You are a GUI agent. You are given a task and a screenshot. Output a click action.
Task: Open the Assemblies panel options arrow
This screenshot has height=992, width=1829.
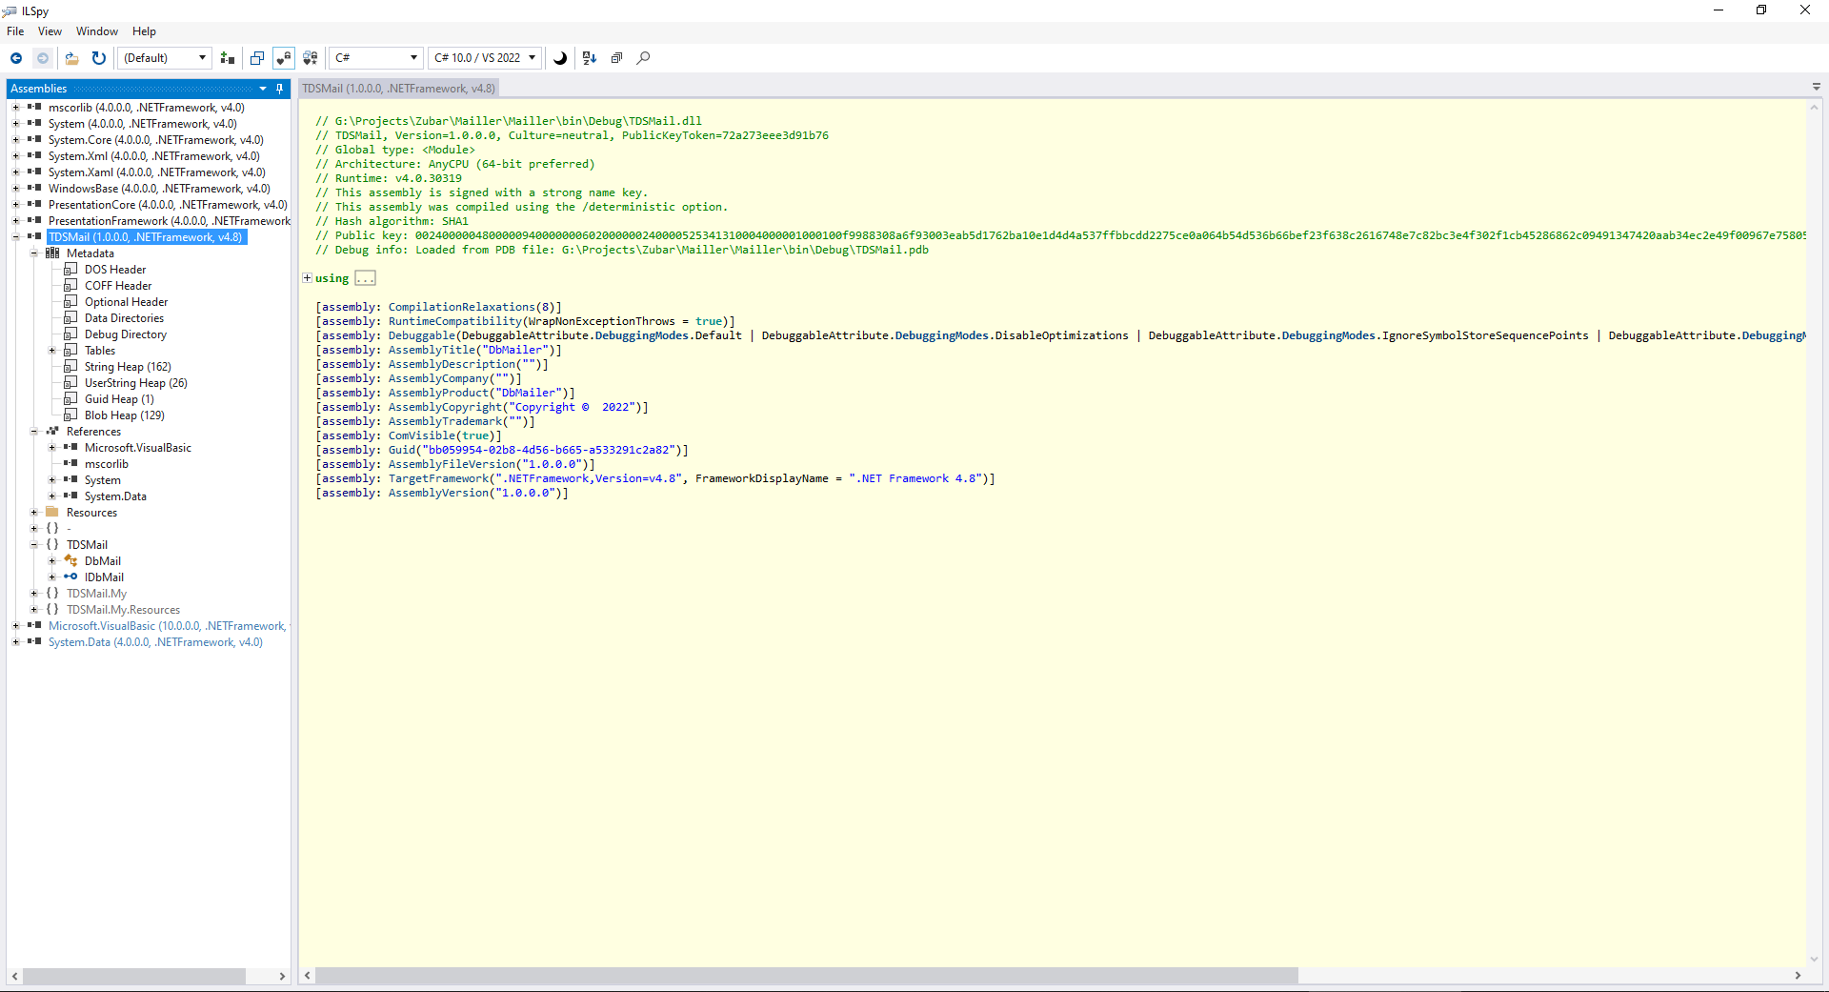(263, 89)
